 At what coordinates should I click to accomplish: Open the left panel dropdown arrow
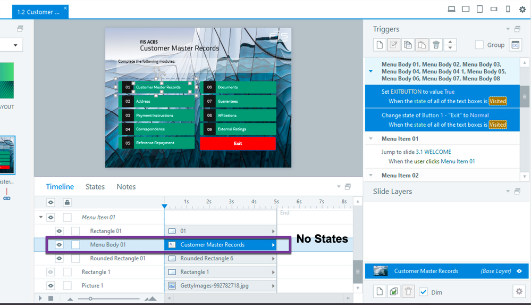(x=15, y=45)
